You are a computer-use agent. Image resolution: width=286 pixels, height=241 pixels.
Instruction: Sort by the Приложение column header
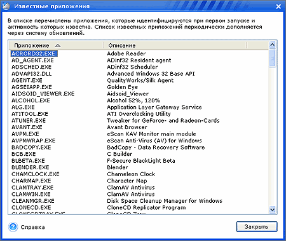coord(56,45)
